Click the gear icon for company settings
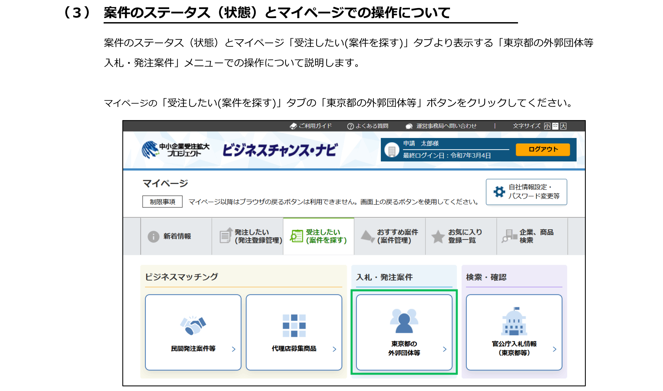This screenshot has width=663, height=391. click(x=499, y=192)
